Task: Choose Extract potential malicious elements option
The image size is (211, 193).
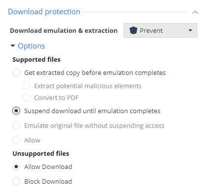Action: pyautogui.click(x=26, y=86)
